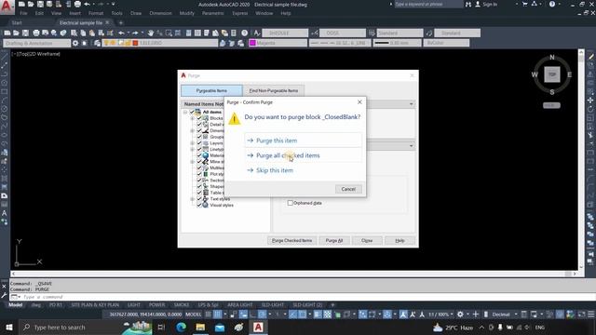596x335 pixels.
Task: Open the SHEDULE text style dropdown
Action: point(285,33)
